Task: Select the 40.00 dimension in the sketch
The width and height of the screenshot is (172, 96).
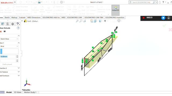Action: [x=99, y=60]
